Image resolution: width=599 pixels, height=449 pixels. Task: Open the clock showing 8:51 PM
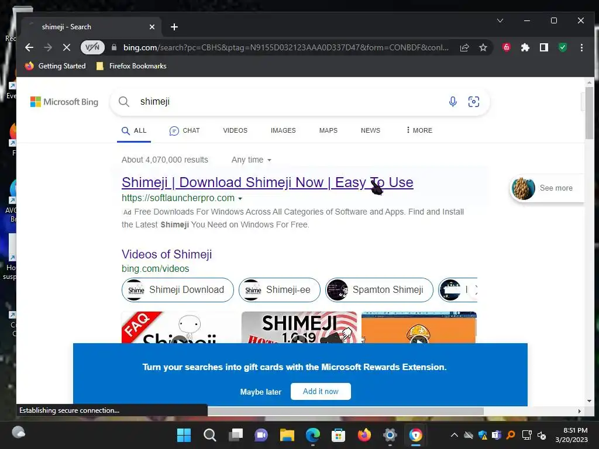point(572,435)
